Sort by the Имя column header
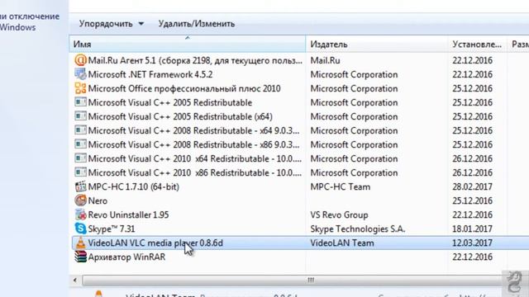This screenshot has width=529, height=297. pos(188,44)
